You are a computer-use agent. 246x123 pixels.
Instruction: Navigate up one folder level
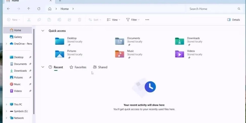click(29, 9)
